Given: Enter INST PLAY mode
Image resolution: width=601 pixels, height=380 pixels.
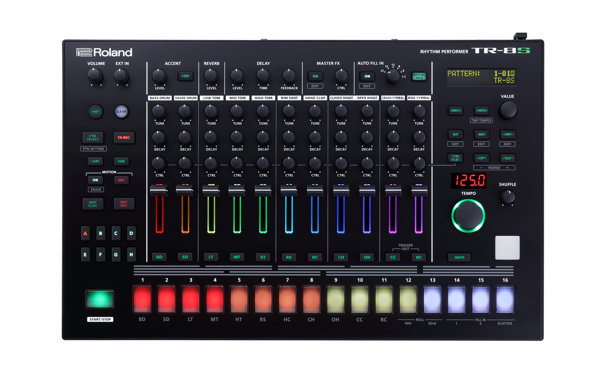Looking at the screenshot, I should 93,204.
